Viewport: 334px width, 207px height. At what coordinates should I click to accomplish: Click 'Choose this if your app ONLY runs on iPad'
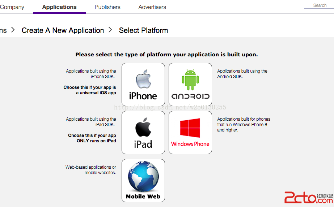coord(92,138)
